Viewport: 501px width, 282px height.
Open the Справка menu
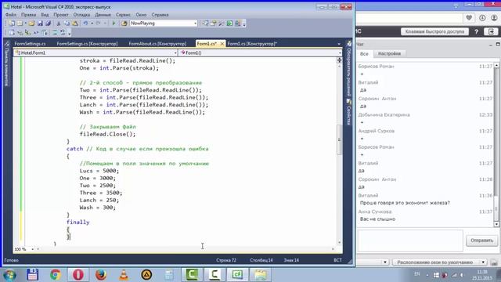(160, 15)
